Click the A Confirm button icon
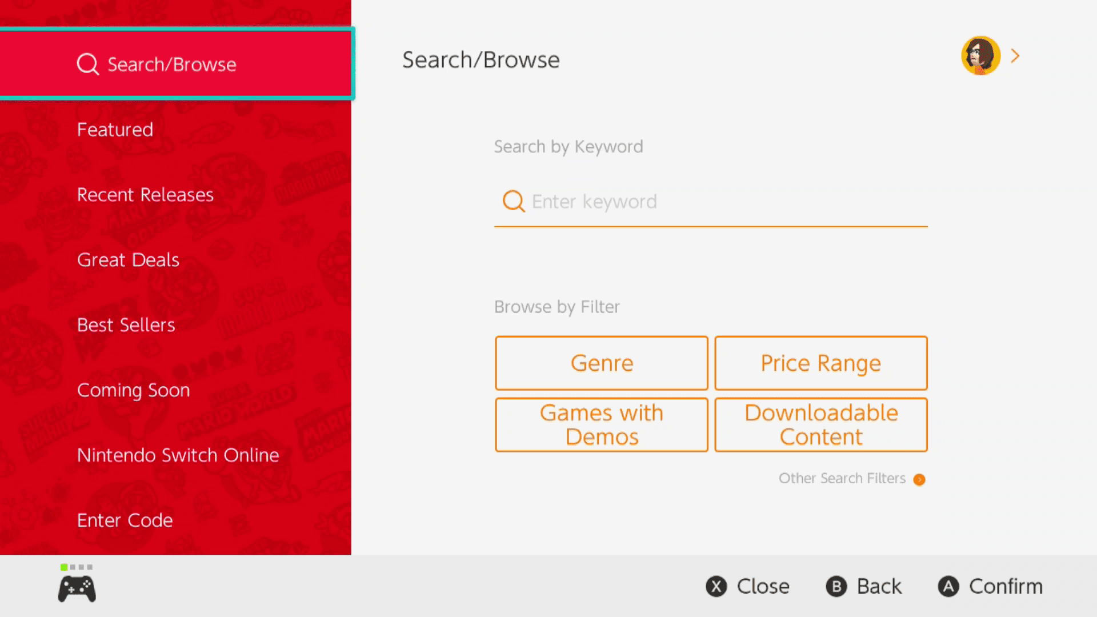Viewport: 1097px width, 617px height. click(948, 586)
